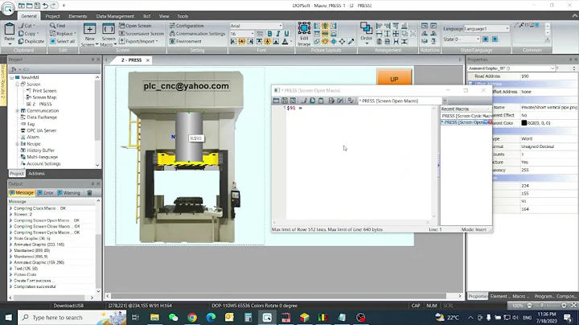The width and height of the screenshot is (579, 325).
Task: Click the open icon in macro window toolbar
Action: pyautogui.click(x=276, y=101)
